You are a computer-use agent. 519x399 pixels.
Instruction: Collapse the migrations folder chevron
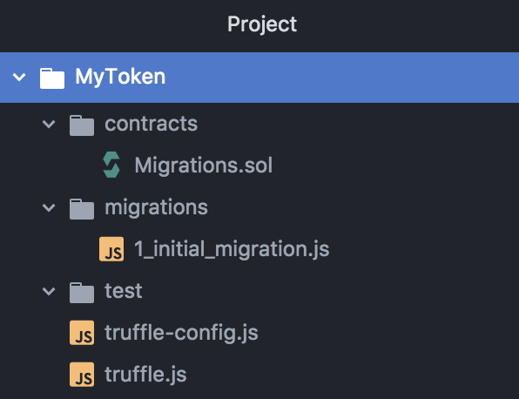pyautogui.click(x=49, y=207)
